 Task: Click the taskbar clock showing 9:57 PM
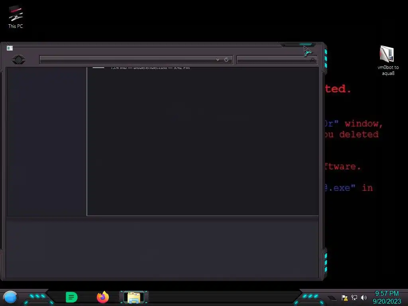pos(386,297)
